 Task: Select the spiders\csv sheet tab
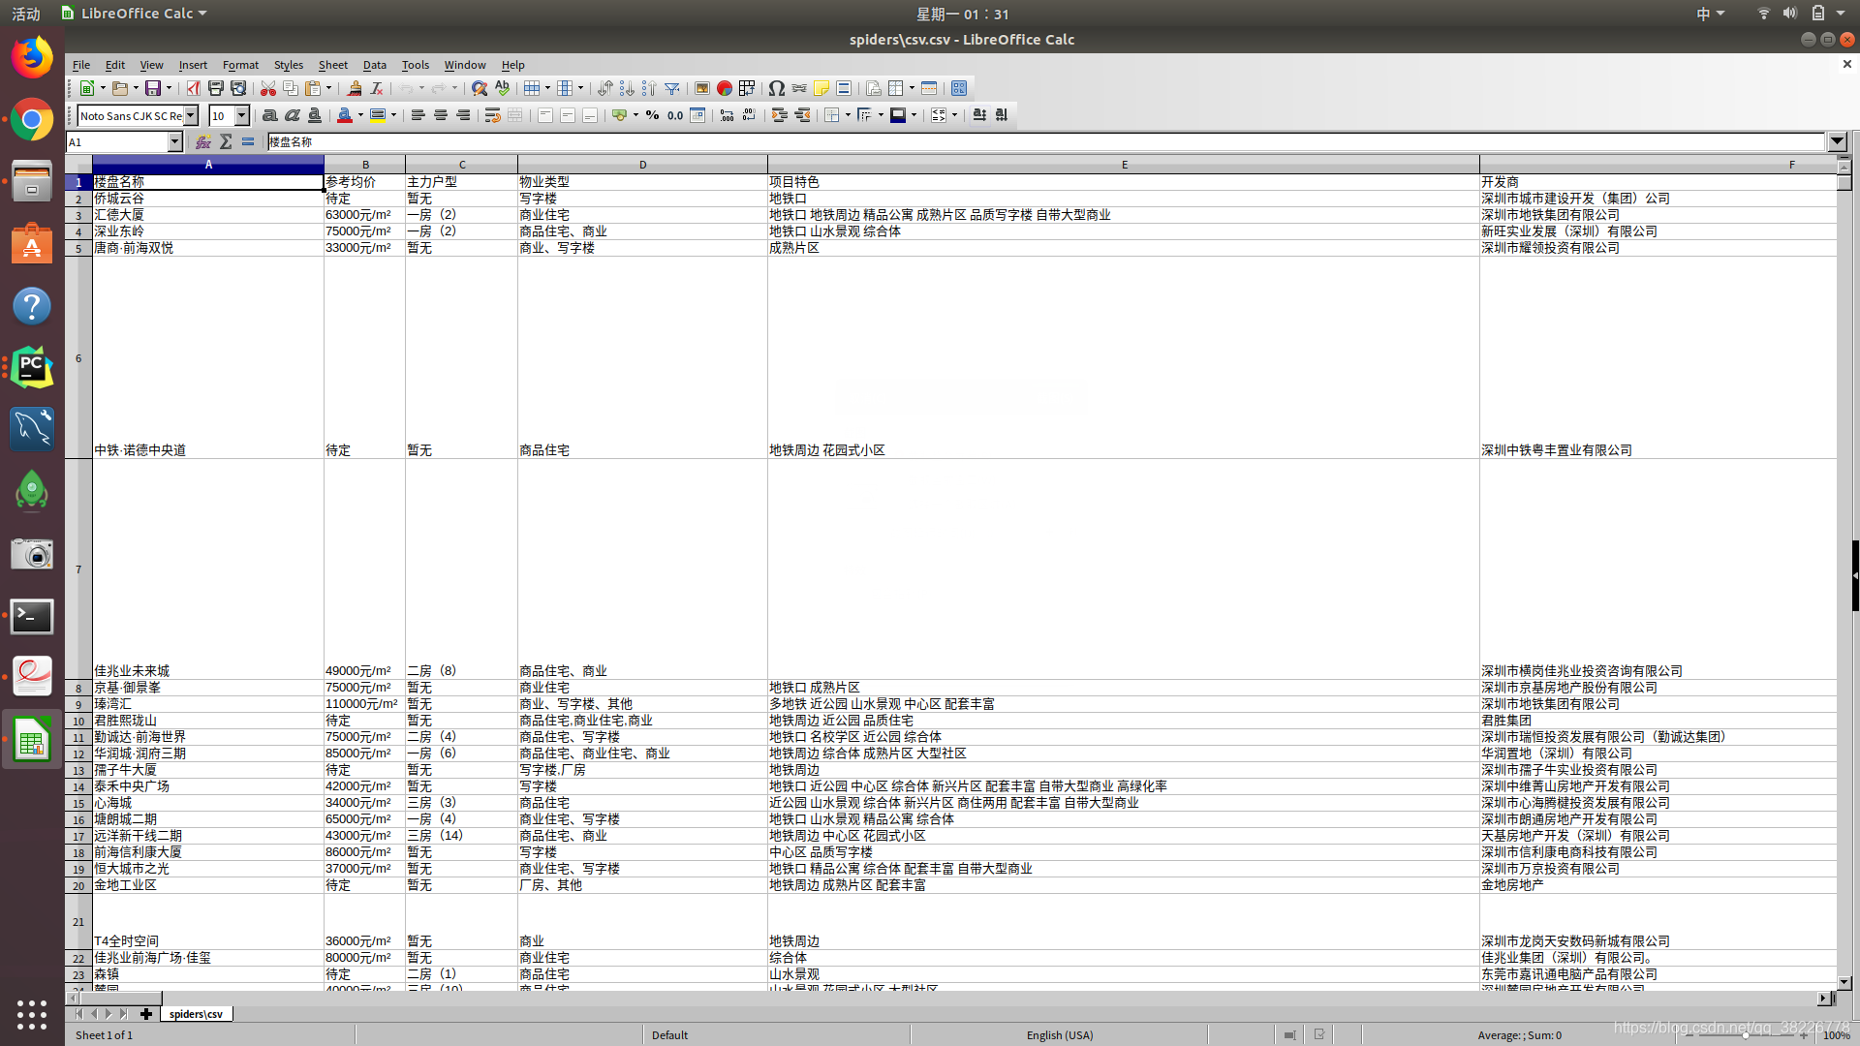[x=196, y=1014]
